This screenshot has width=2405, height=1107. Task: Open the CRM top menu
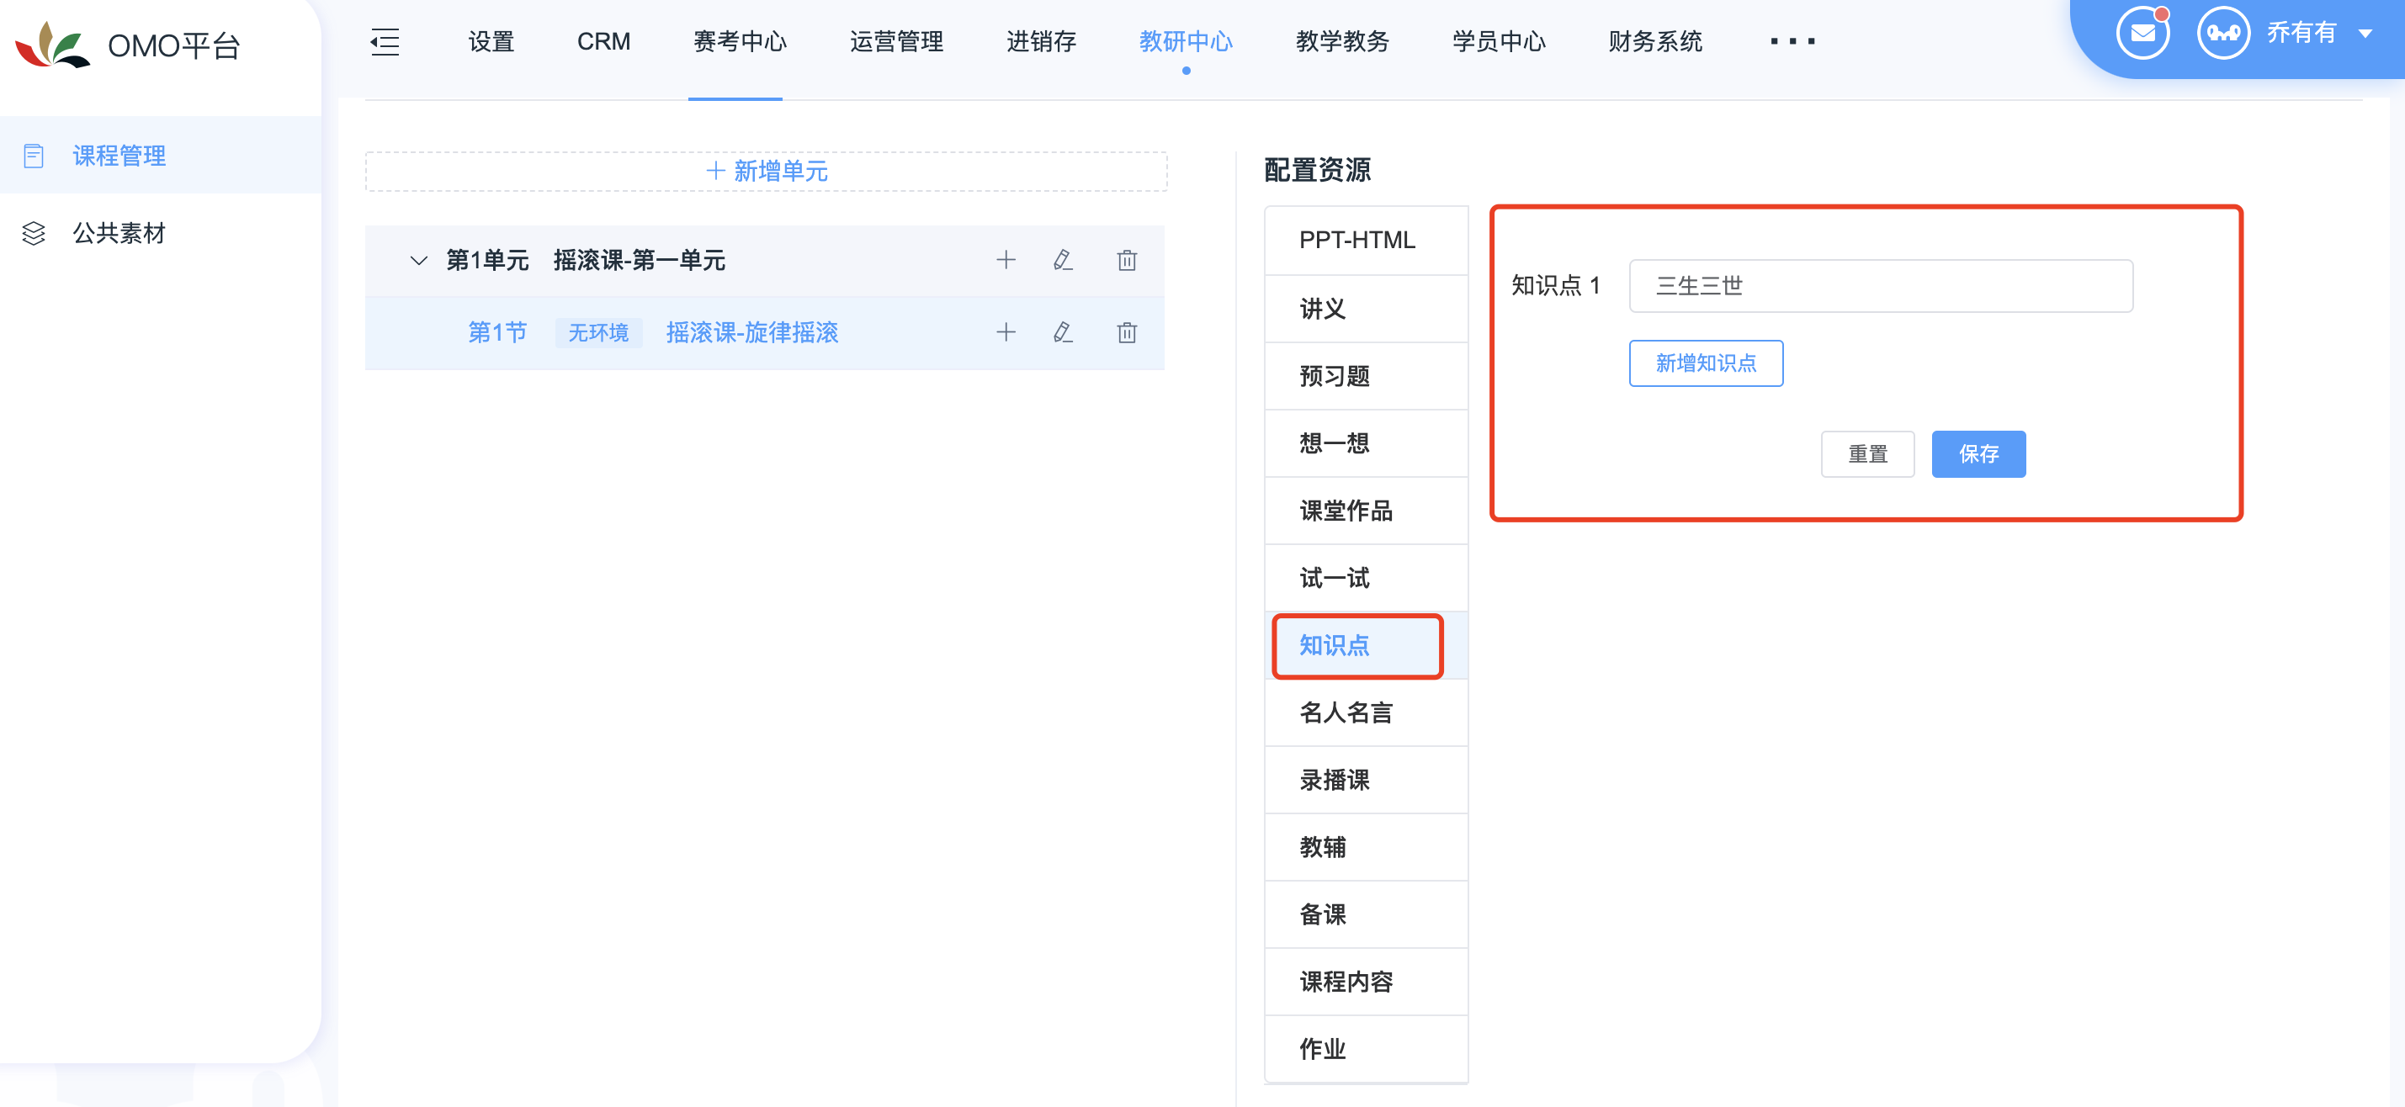(603, 42)
